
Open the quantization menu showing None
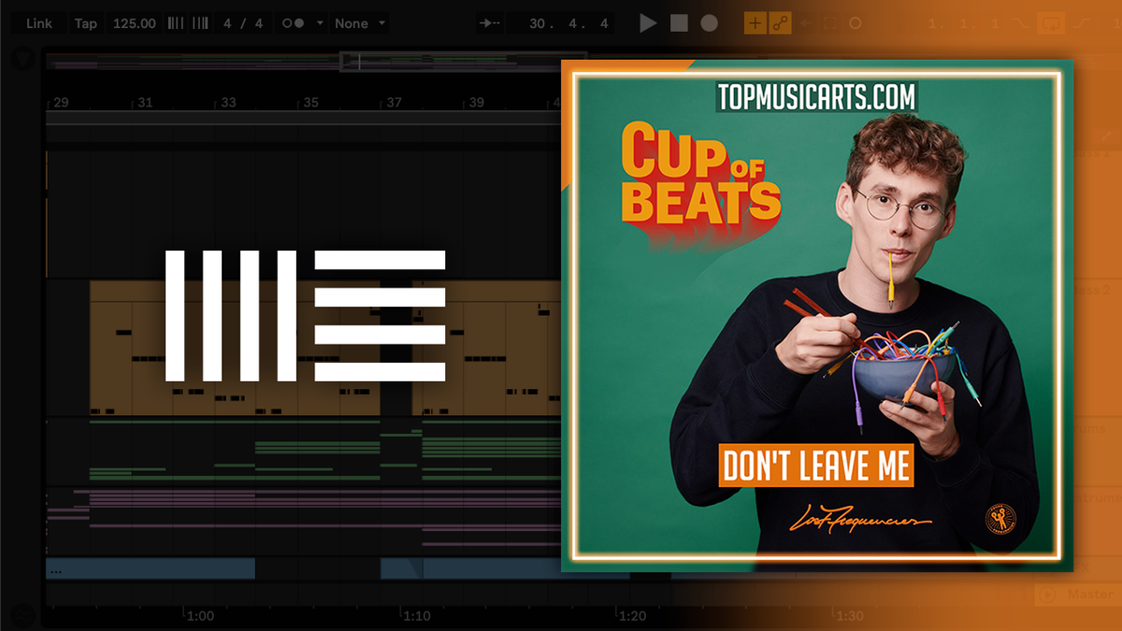tap(355, 22)
